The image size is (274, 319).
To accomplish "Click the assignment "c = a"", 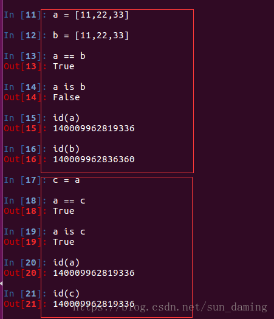I will pyautogui.click(x=66, y=180).
